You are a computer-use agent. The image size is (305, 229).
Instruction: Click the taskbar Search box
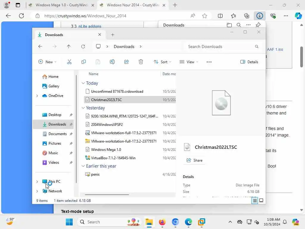110,222
